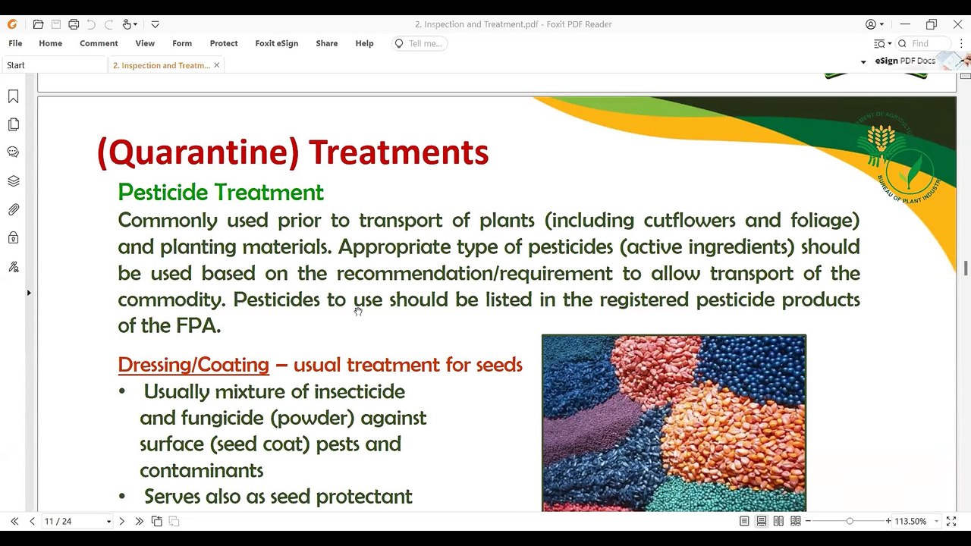Click the Tell me search box
This screenshot has width=971, height=546.
coord(420,43)
